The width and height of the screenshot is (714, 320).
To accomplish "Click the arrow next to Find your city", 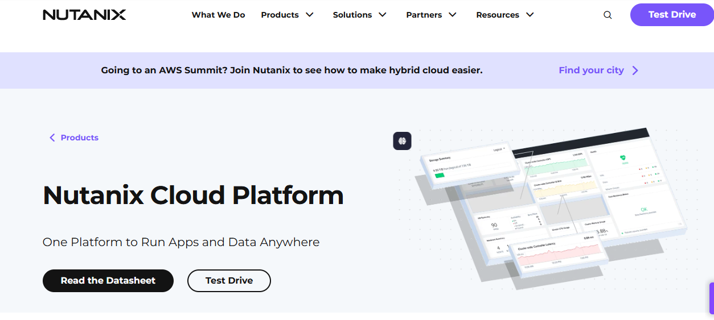I will click(x=635, y=70).
